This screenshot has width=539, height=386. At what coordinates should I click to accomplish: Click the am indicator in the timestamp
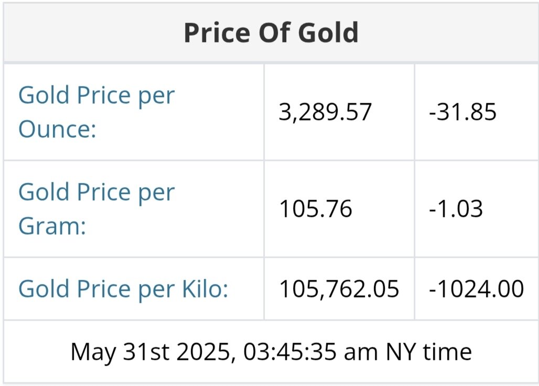362,351
